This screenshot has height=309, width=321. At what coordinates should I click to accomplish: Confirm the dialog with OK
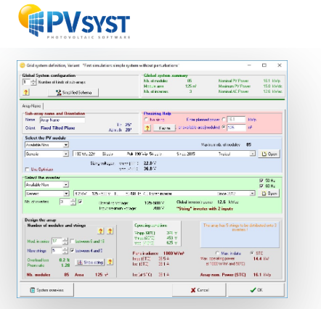256,290
